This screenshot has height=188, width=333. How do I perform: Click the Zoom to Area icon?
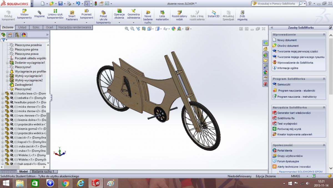(132, 29)
